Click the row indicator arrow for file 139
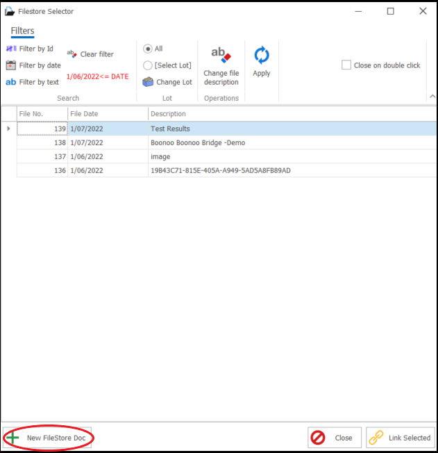The width and height of the screenshot is (438, 453). click(8, 129)
